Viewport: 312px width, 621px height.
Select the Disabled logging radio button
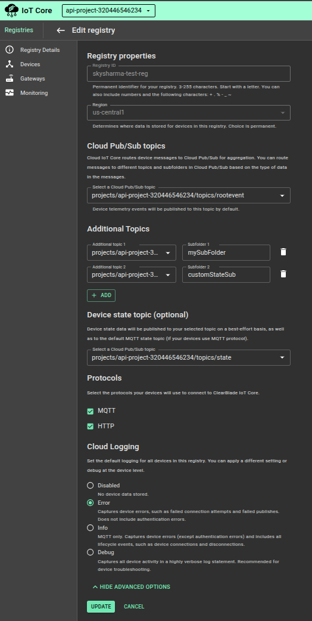pos(91,485)
